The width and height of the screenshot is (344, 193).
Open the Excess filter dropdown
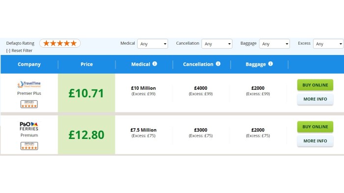(328, 44)
